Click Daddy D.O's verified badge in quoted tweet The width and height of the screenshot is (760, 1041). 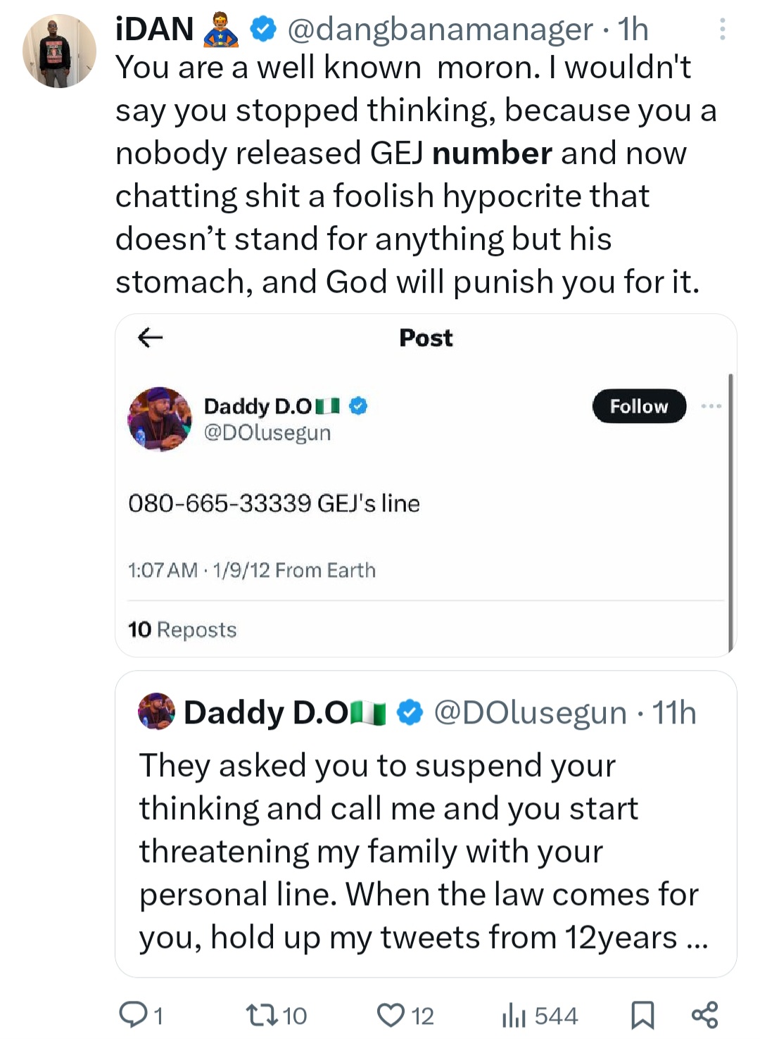click(x=410, y=712)
